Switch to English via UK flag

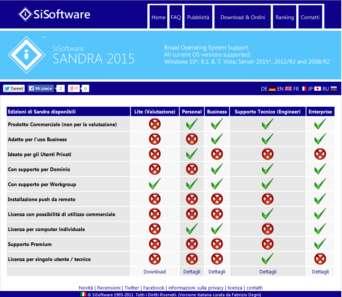point(288,89)
